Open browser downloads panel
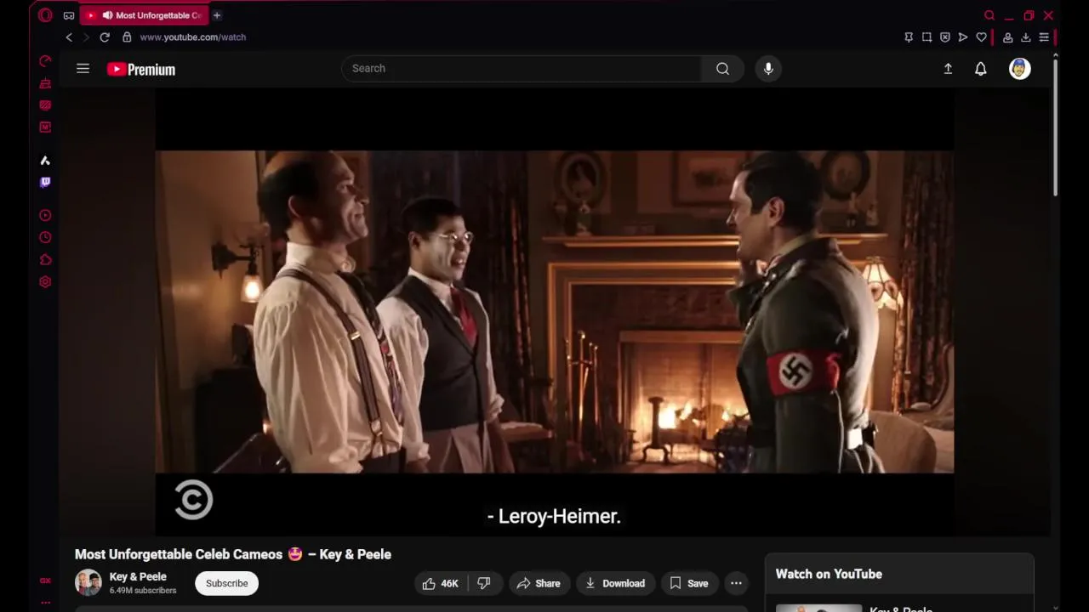This screenshot has height=612, width=1089. click(1026, 37)
